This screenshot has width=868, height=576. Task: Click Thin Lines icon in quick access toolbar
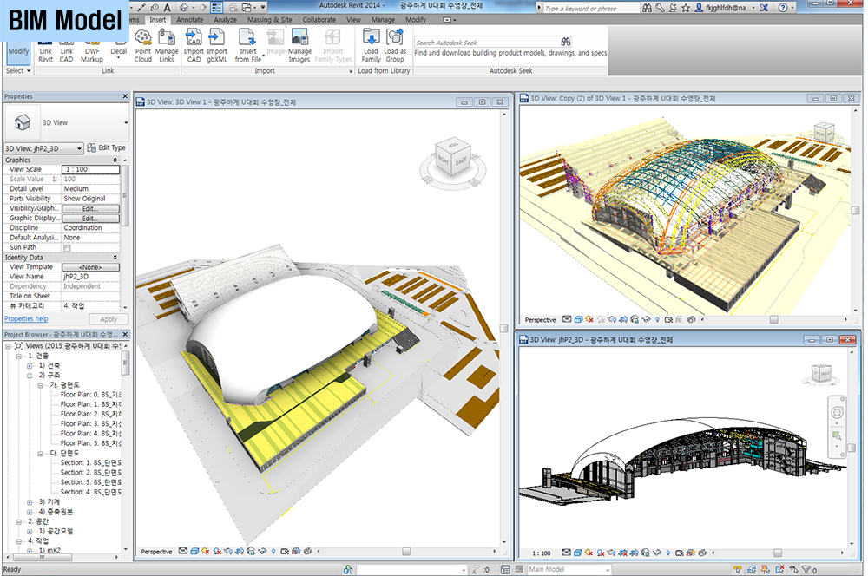(x=216, y=7)
